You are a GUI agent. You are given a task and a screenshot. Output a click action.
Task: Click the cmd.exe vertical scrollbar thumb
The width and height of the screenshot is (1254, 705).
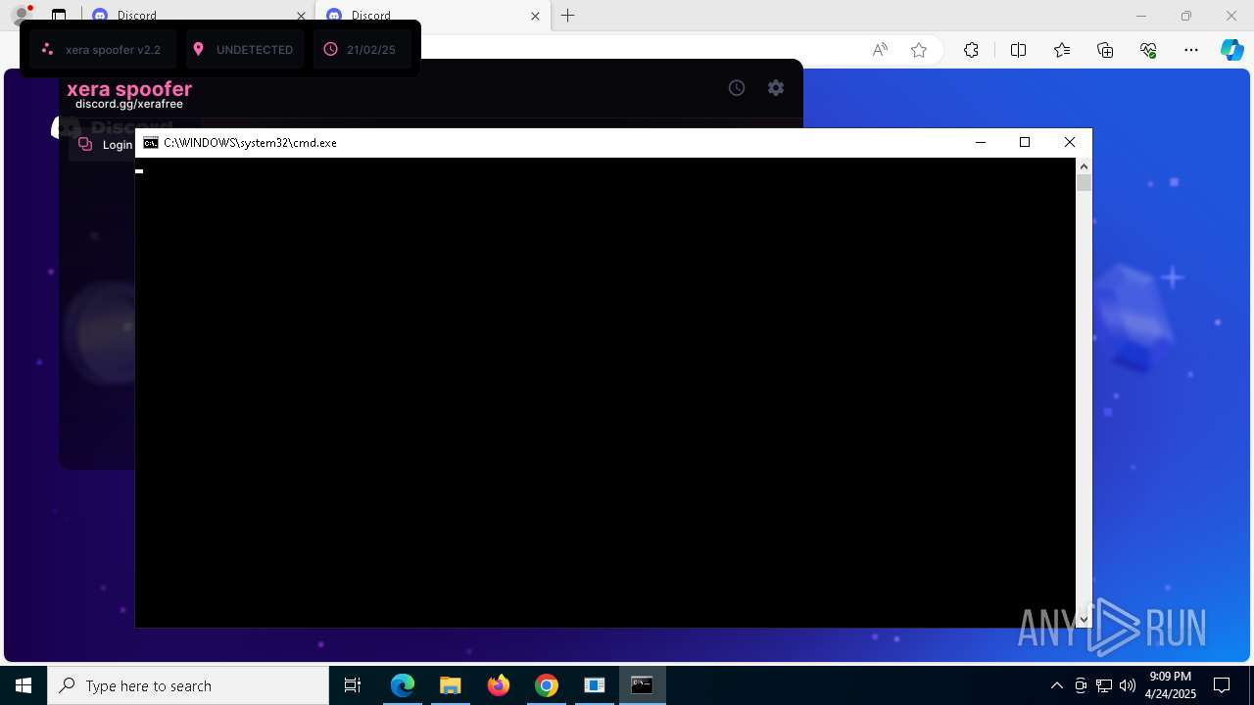click(x=1084, y=183)
